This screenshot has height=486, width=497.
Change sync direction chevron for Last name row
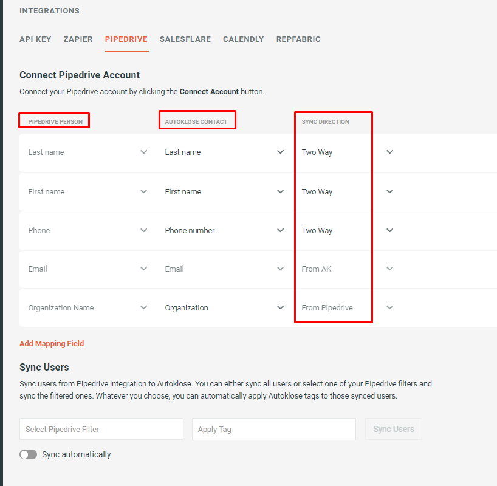point(390,152)
